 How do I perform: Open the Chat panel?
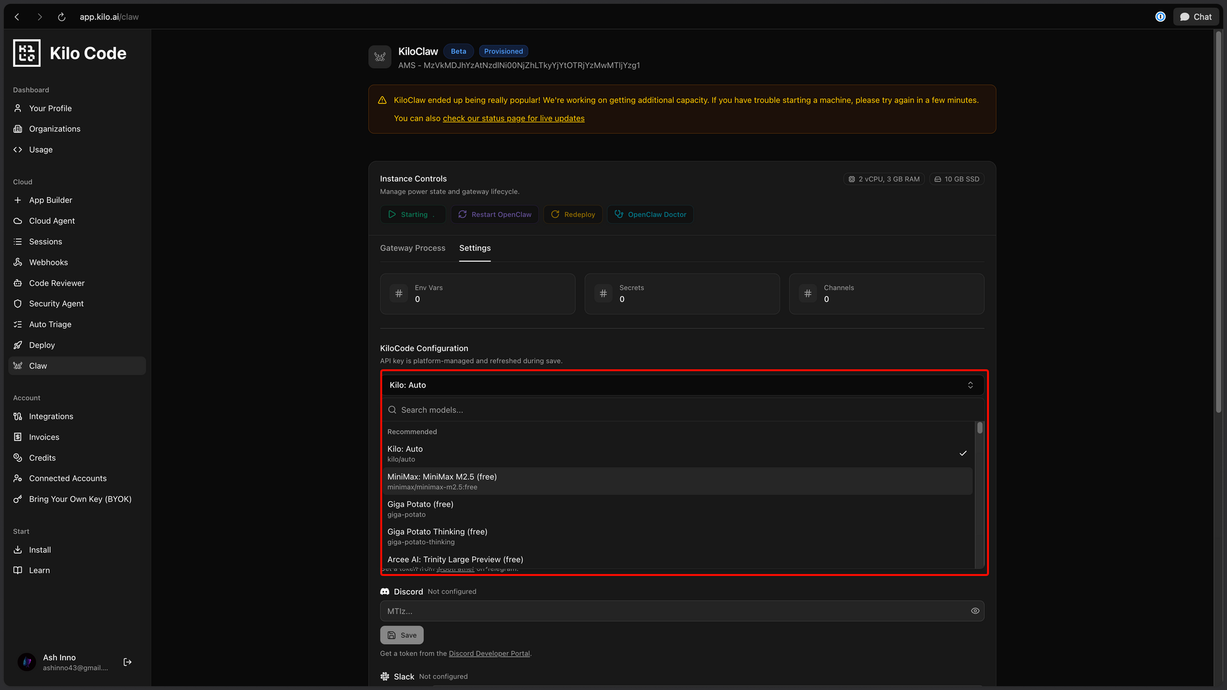click(1196, 17)
